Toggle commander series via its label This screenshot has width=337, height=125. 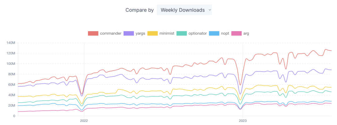coord(111,33)
